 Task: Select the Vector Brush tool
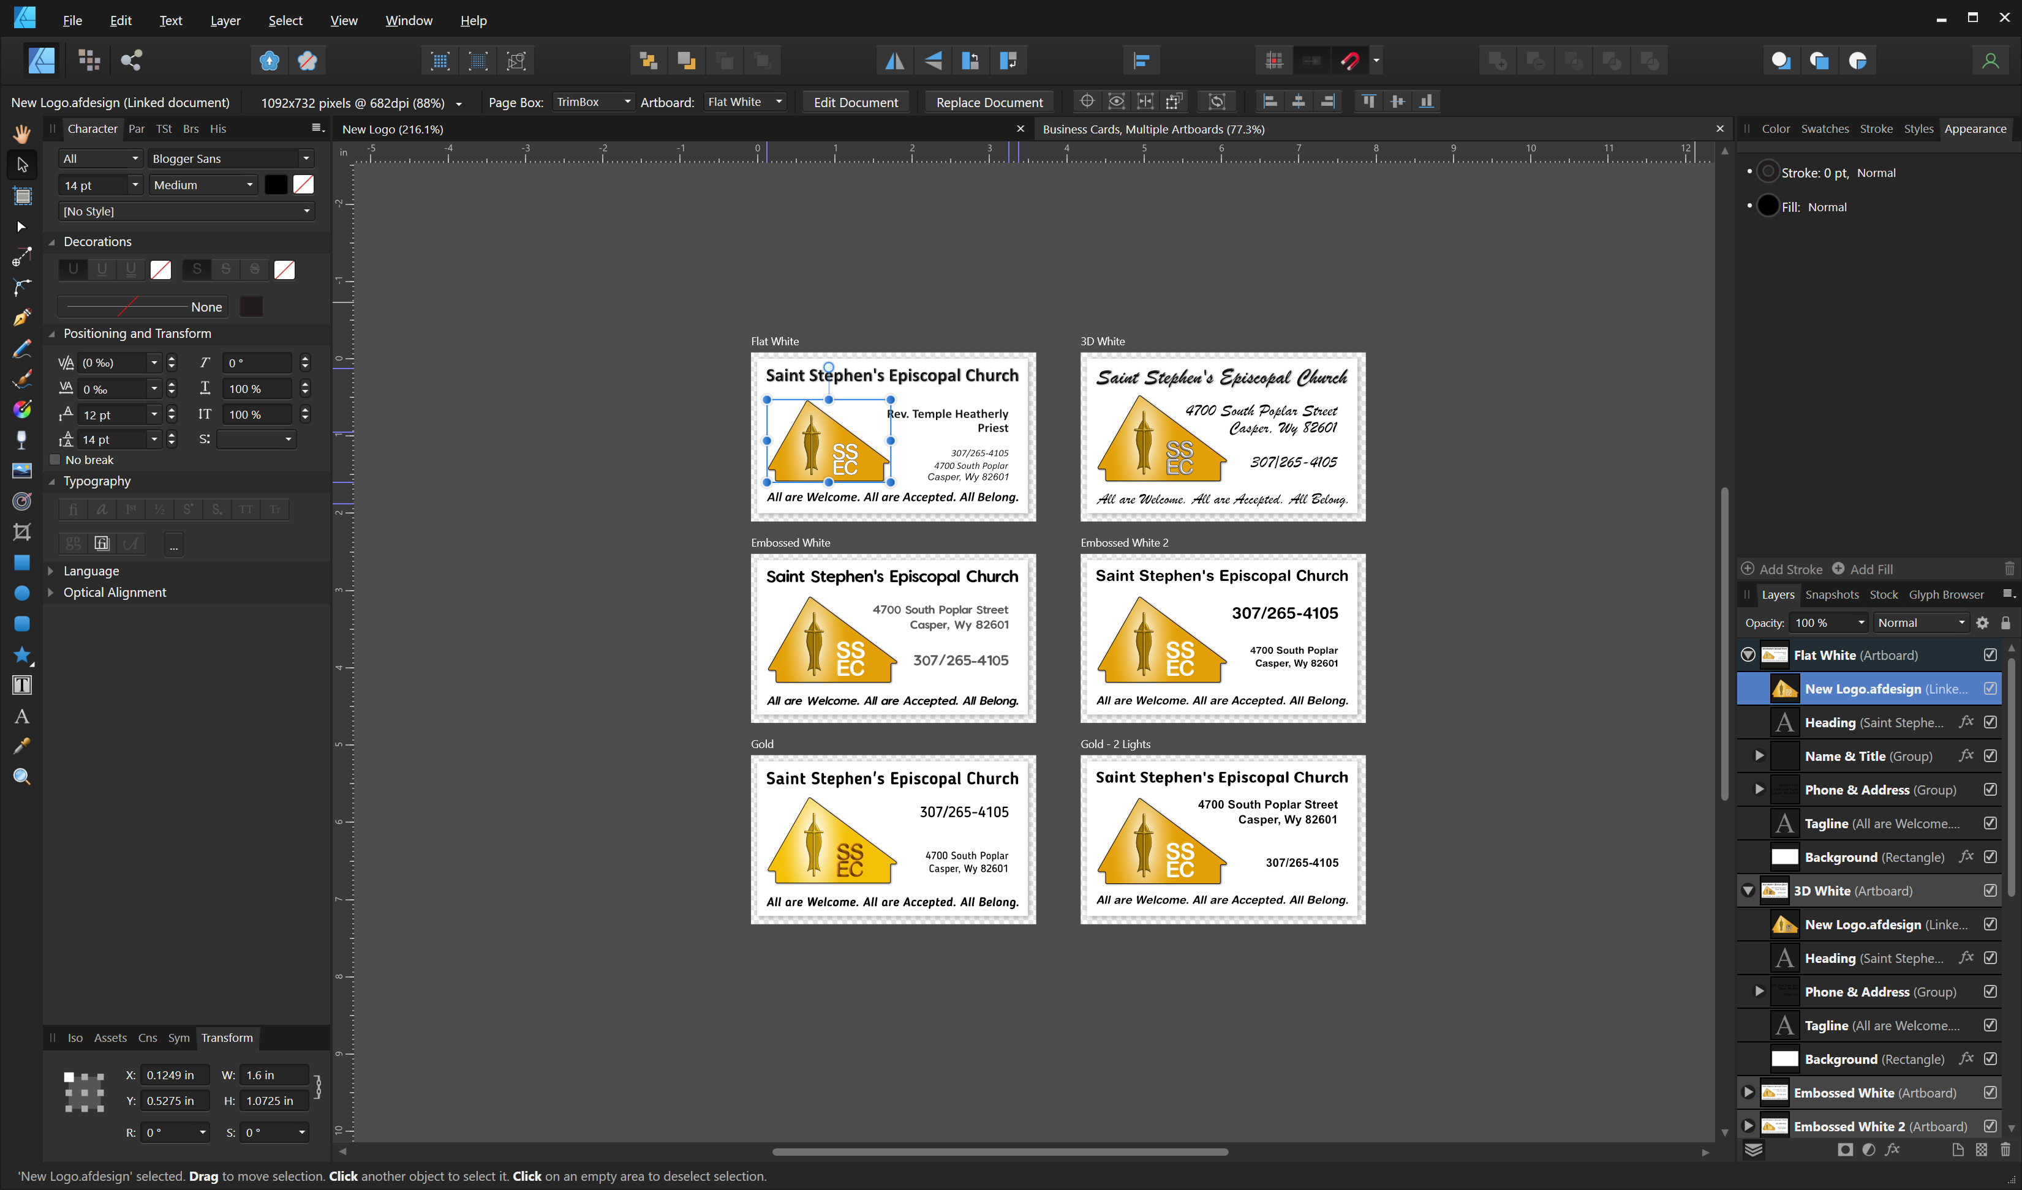pyautogui.click(x=21, y=378)
